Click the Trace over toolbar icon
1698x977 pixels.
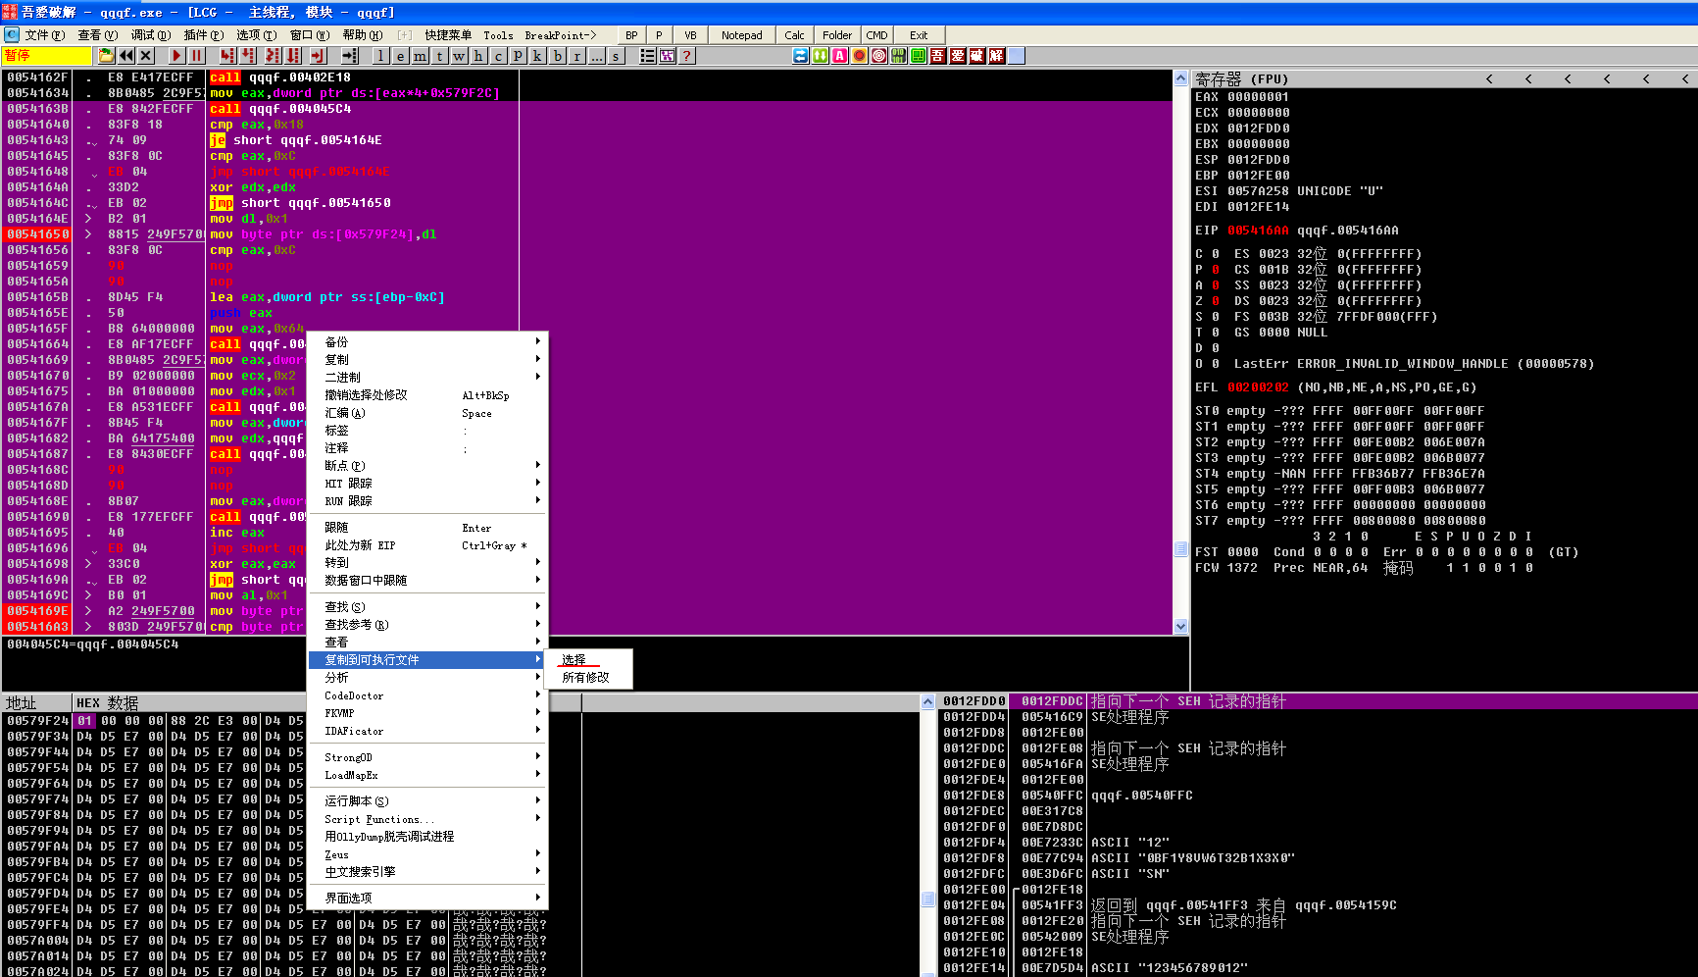point(293,56)
